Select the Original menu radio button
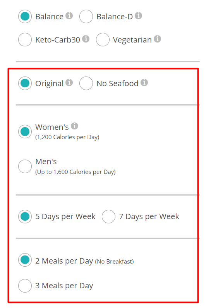 tap(25, 83)
